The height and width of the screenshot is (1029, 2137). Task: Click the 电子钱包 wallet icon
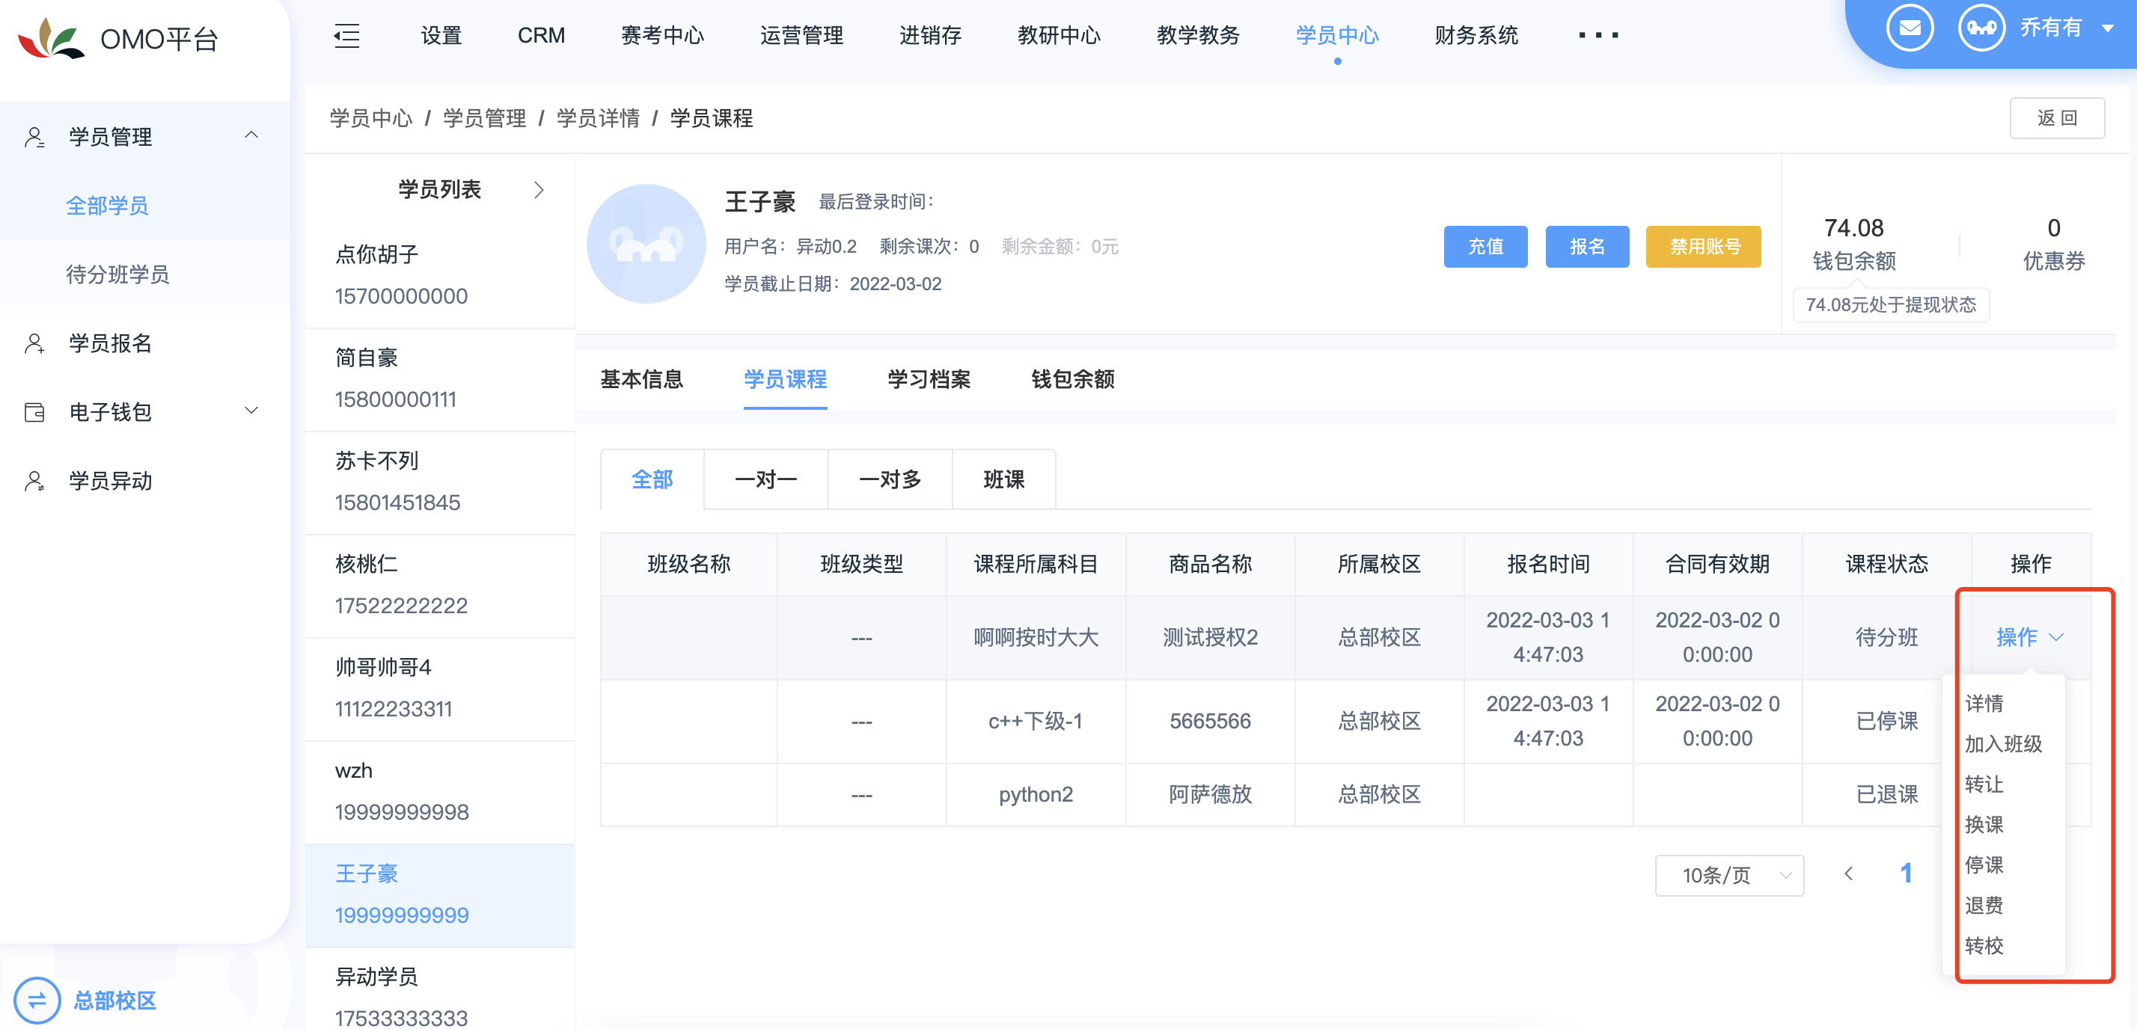pos(35,412)
